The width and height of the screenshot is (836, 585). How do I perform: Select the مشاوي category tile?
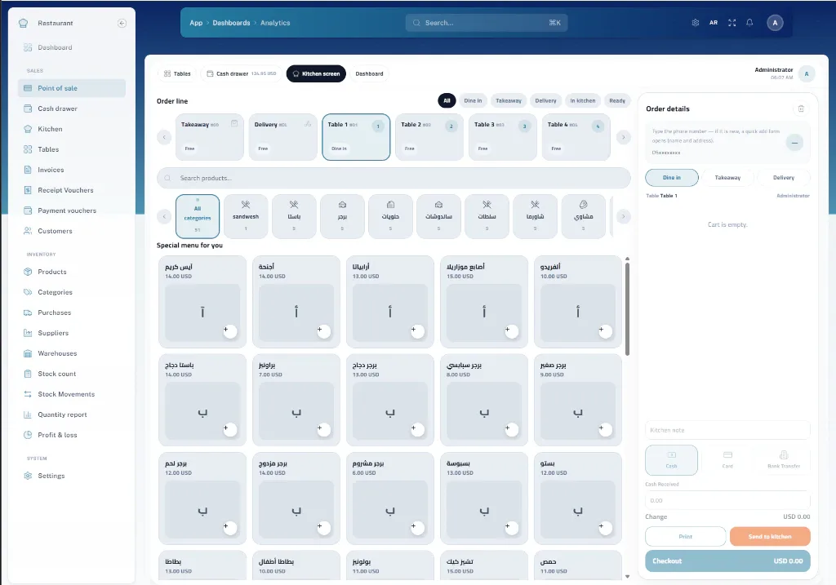point(583,216)
